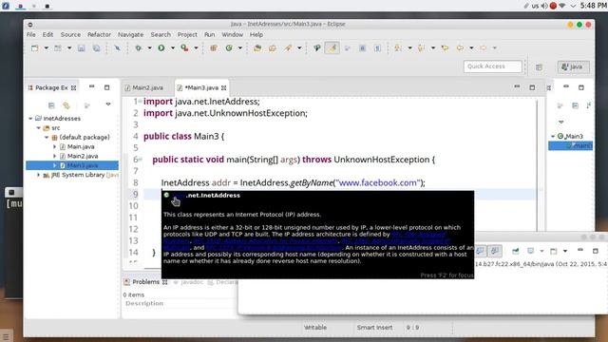Switch to the Main2.java editor tab
608x342 pixels.
[144, 87]
